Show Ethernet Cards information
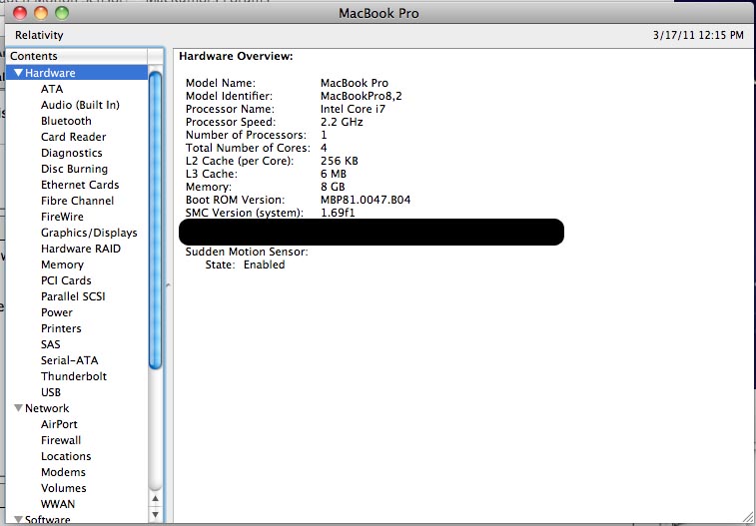 tap(80, 185)
